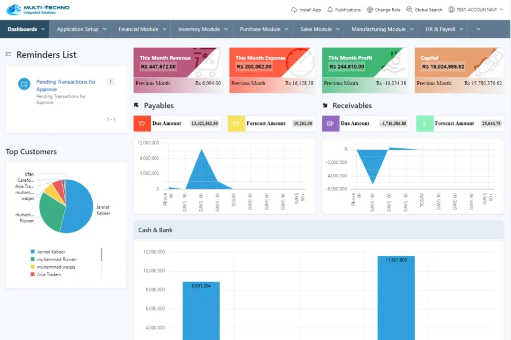Click the Payables Due Amount cart icon
Screen dimensions: 511x340
142,123
